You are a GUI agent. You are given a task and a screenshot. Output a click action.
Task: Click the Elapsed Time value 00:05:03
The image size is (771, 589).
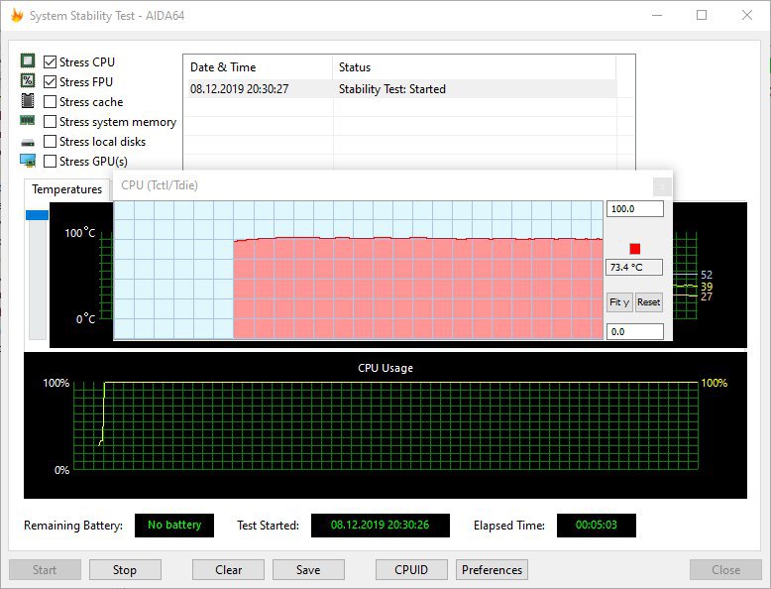coord(596,525)
